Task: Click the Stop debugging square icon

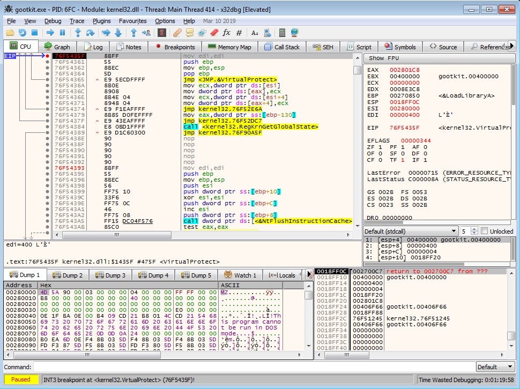Action: pyautogui.click(x=34, y=33)
